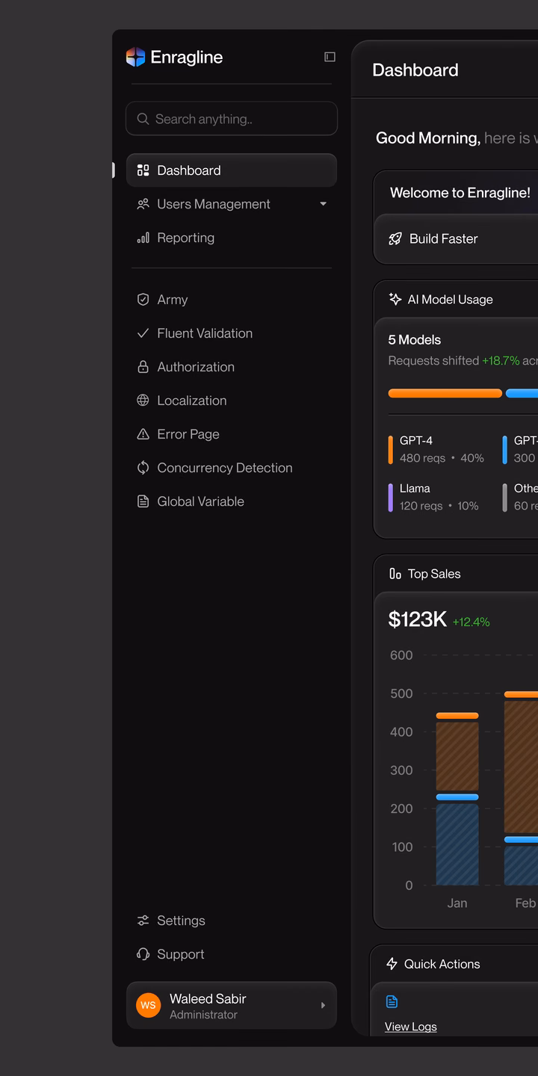538x1076 pixels.
Task: Click the Error Page warning triangle icon
Action: tap(143, 434)
